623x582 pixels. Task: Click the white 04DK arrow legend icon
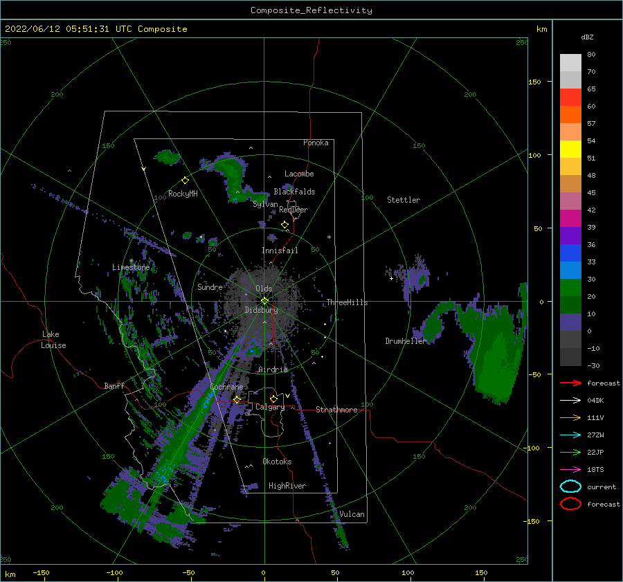click(x=570, y=401)
